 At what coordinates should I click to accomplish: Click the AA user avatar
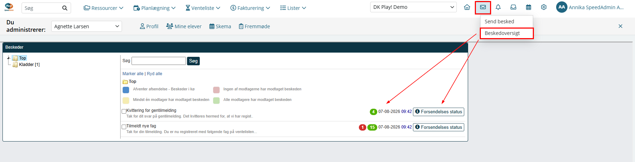click(x=562, y=7)
